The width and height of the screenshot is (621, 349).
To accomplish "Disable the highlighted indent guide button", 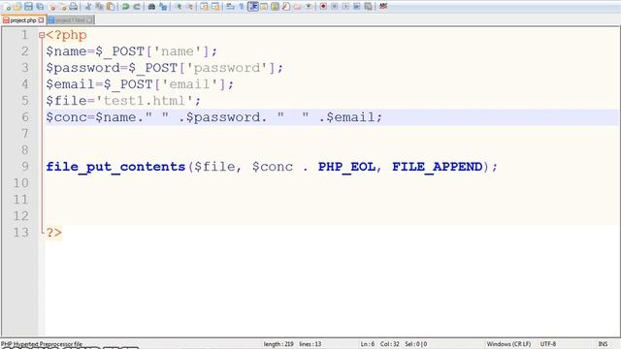I will tap(252, 7).
